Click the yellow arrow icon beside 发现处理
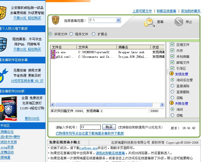Screen dimensions: 223x162 (x=172, y=73)
